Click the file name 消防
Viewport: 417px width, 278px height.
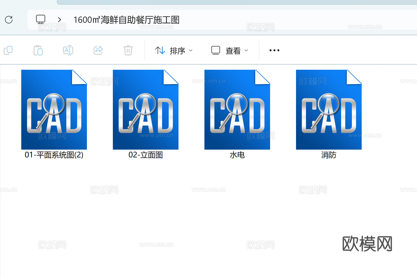pos(329,155)
